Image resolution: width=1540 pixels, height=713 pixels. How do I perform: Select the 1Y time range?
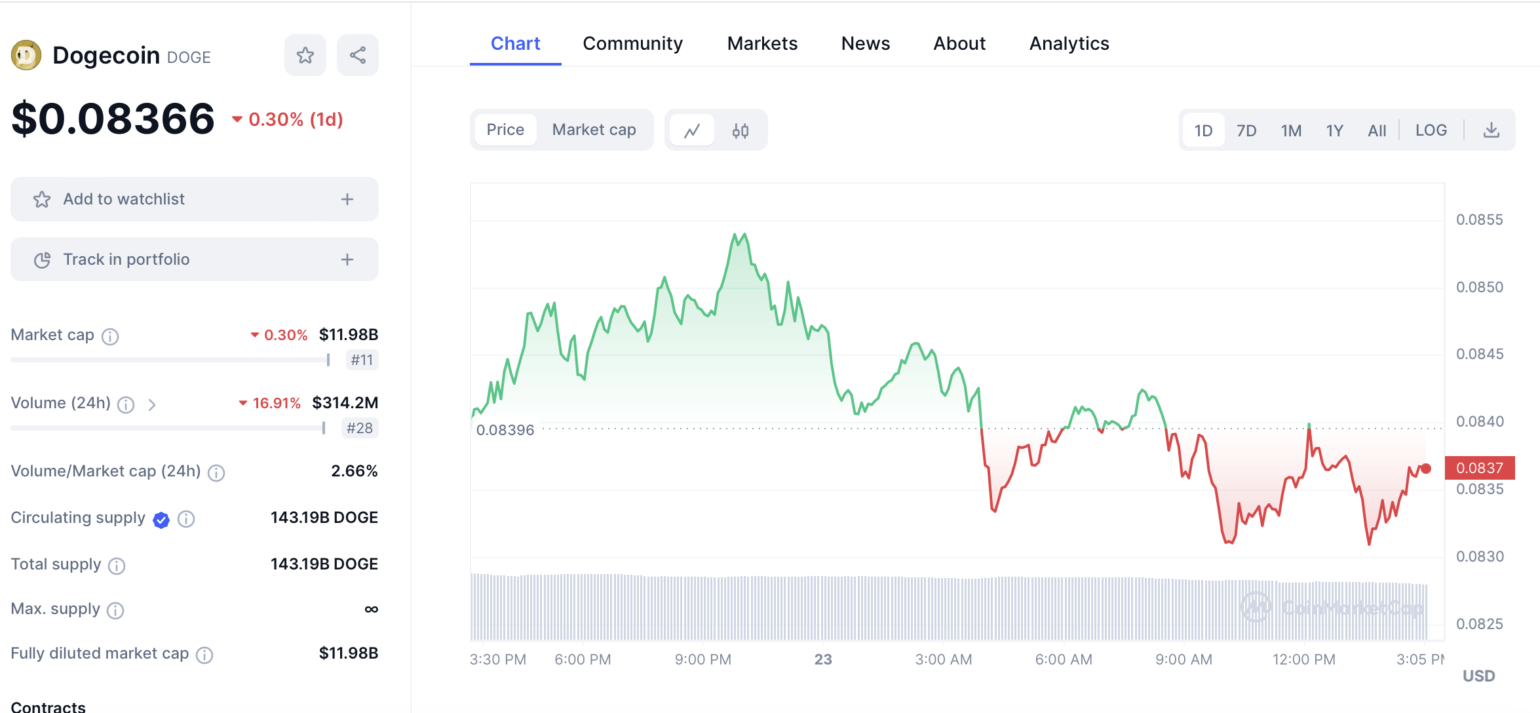click(1334, 130)
